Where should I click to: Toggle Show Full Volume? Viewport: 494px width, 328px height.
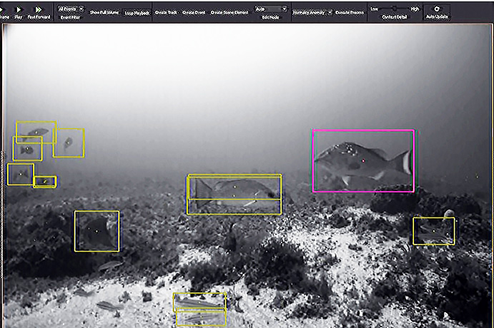click(104, 13)
